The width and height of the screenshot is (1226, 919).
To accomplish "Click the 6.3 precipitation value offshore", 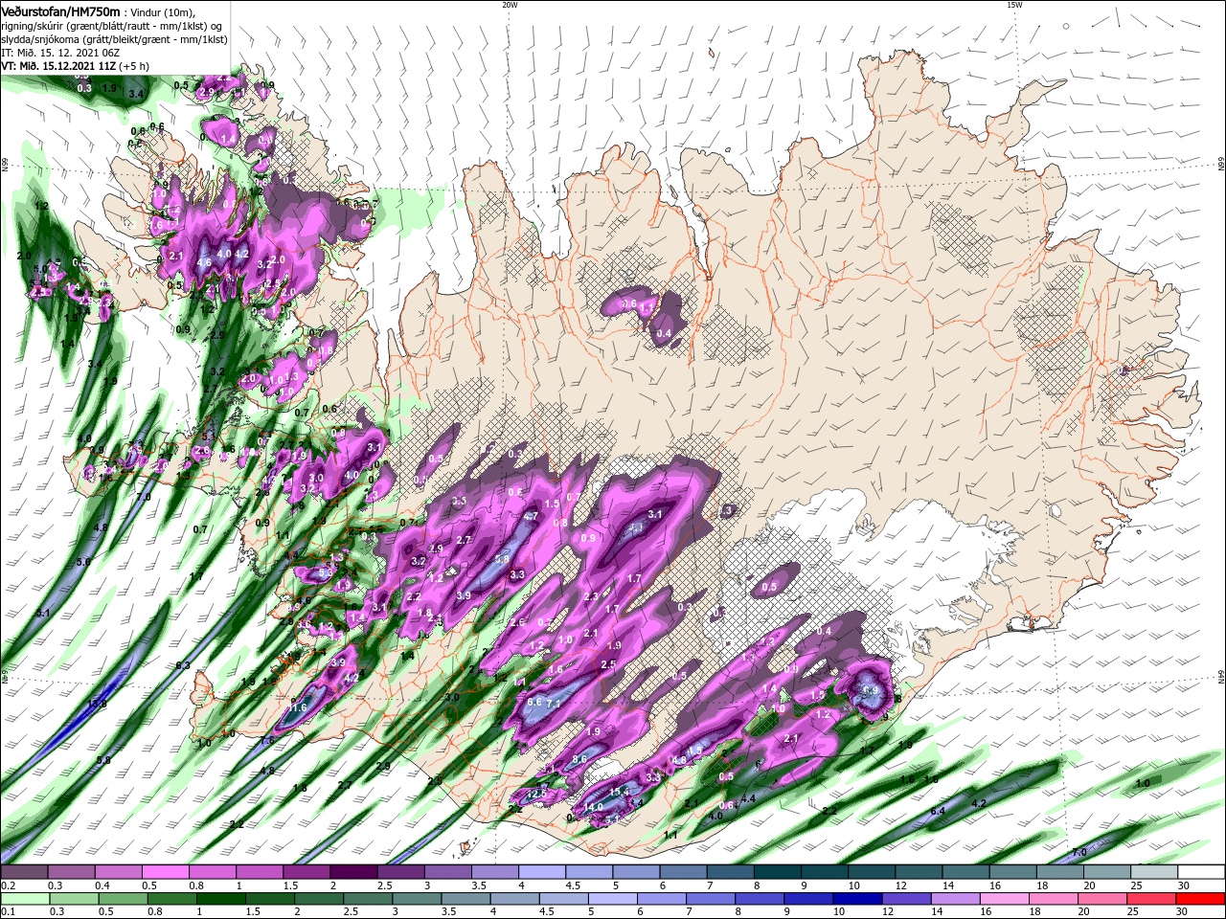I will pos(183,664).
